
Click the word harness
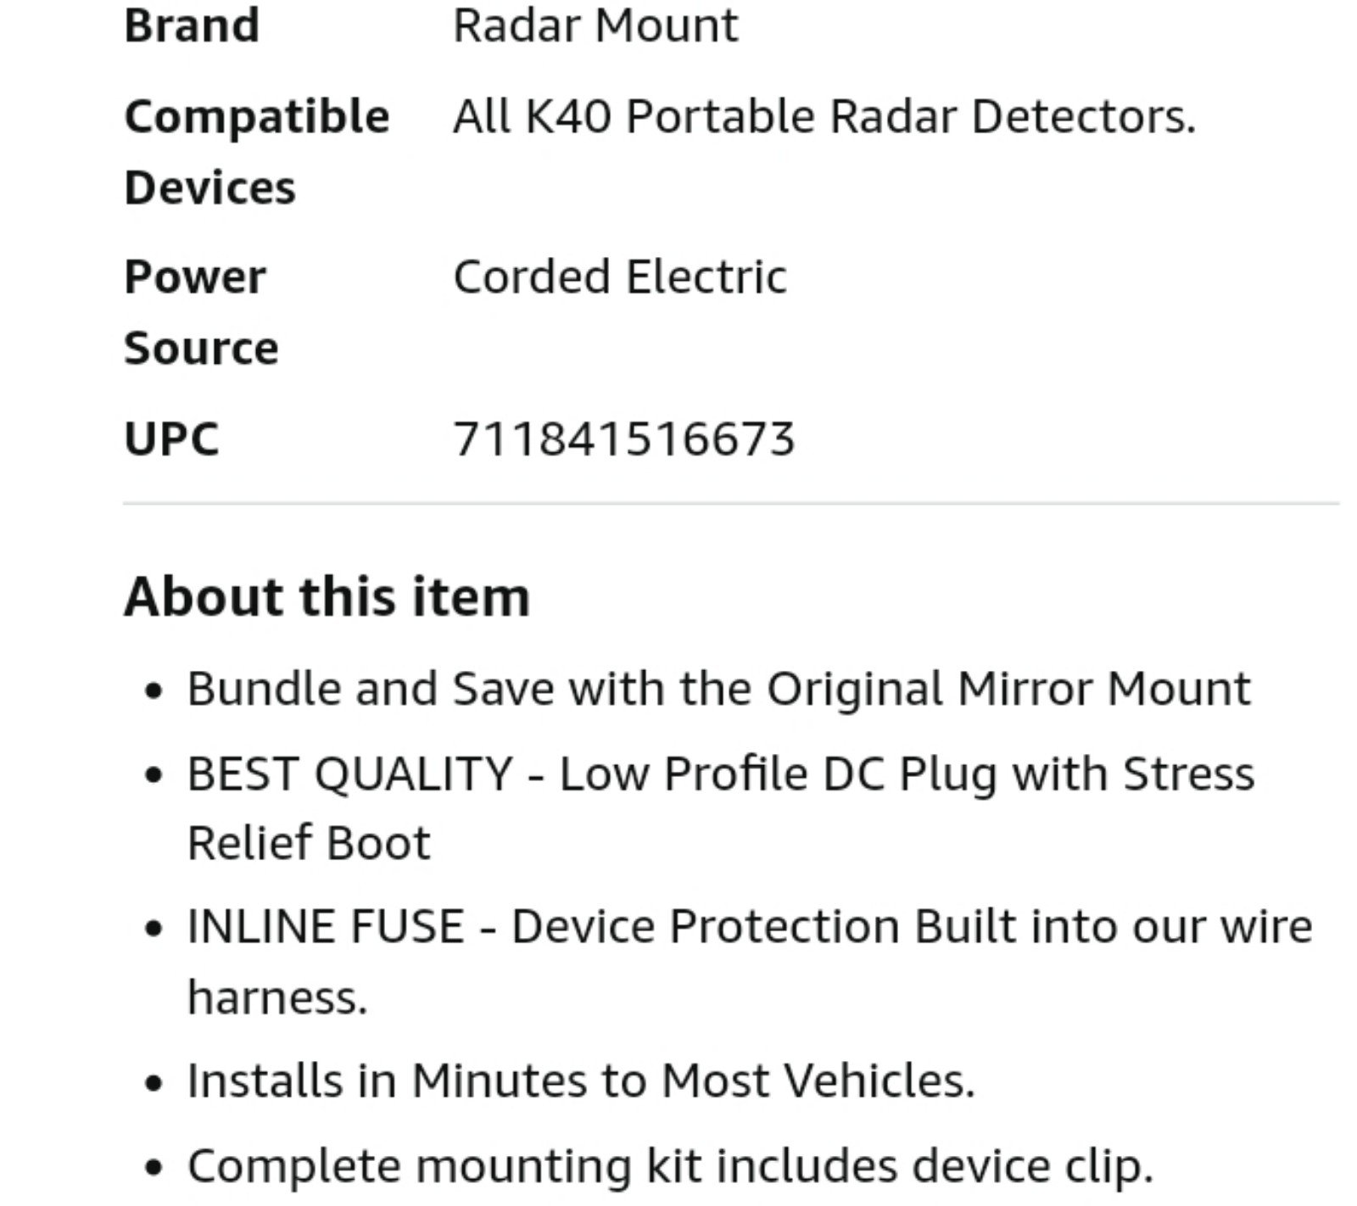tap(277, 997)
